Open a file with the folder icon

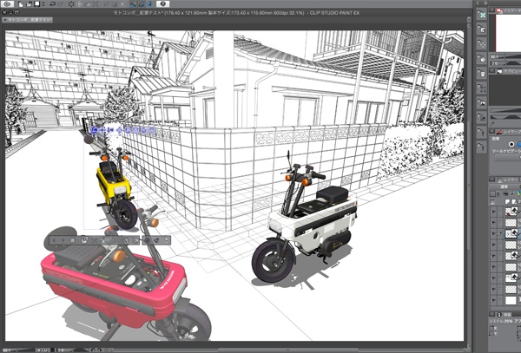tap(29, 4)
